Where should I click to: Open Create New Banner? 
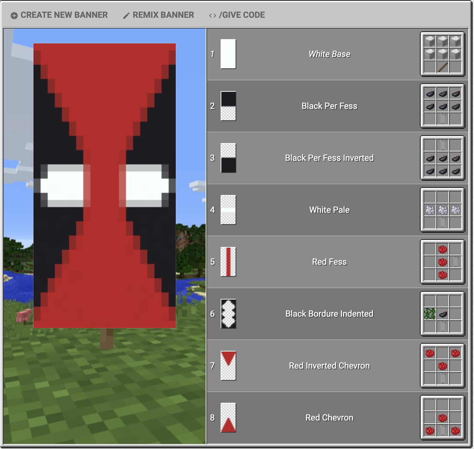point(59,15)
